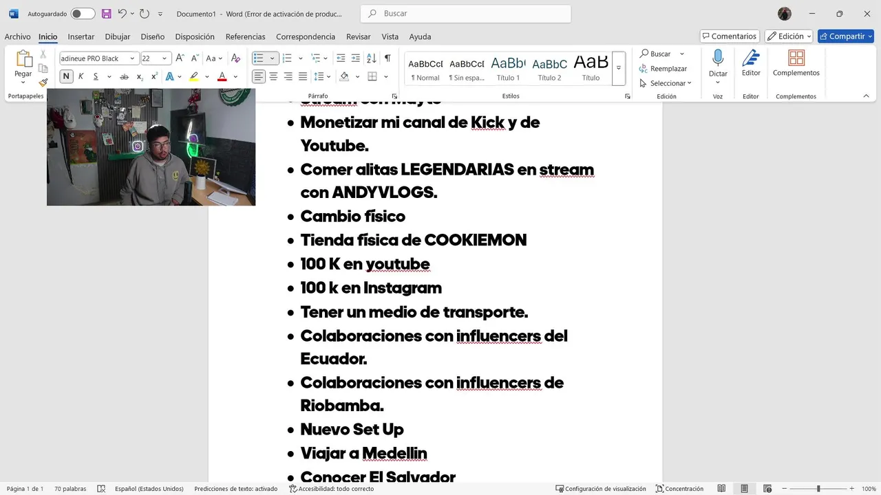Expand the font color dropdown arrow

pos(235,76)
